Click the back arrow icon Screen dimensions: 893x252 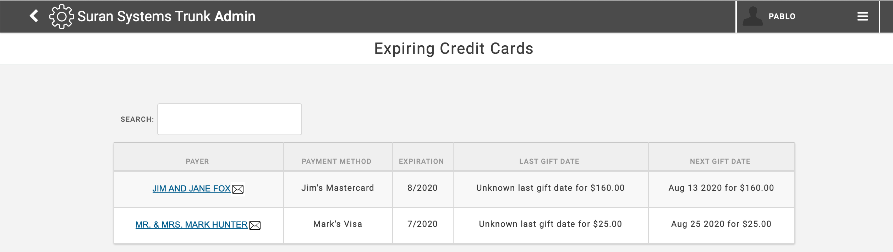pyautogui.click(x=34, y=16)
